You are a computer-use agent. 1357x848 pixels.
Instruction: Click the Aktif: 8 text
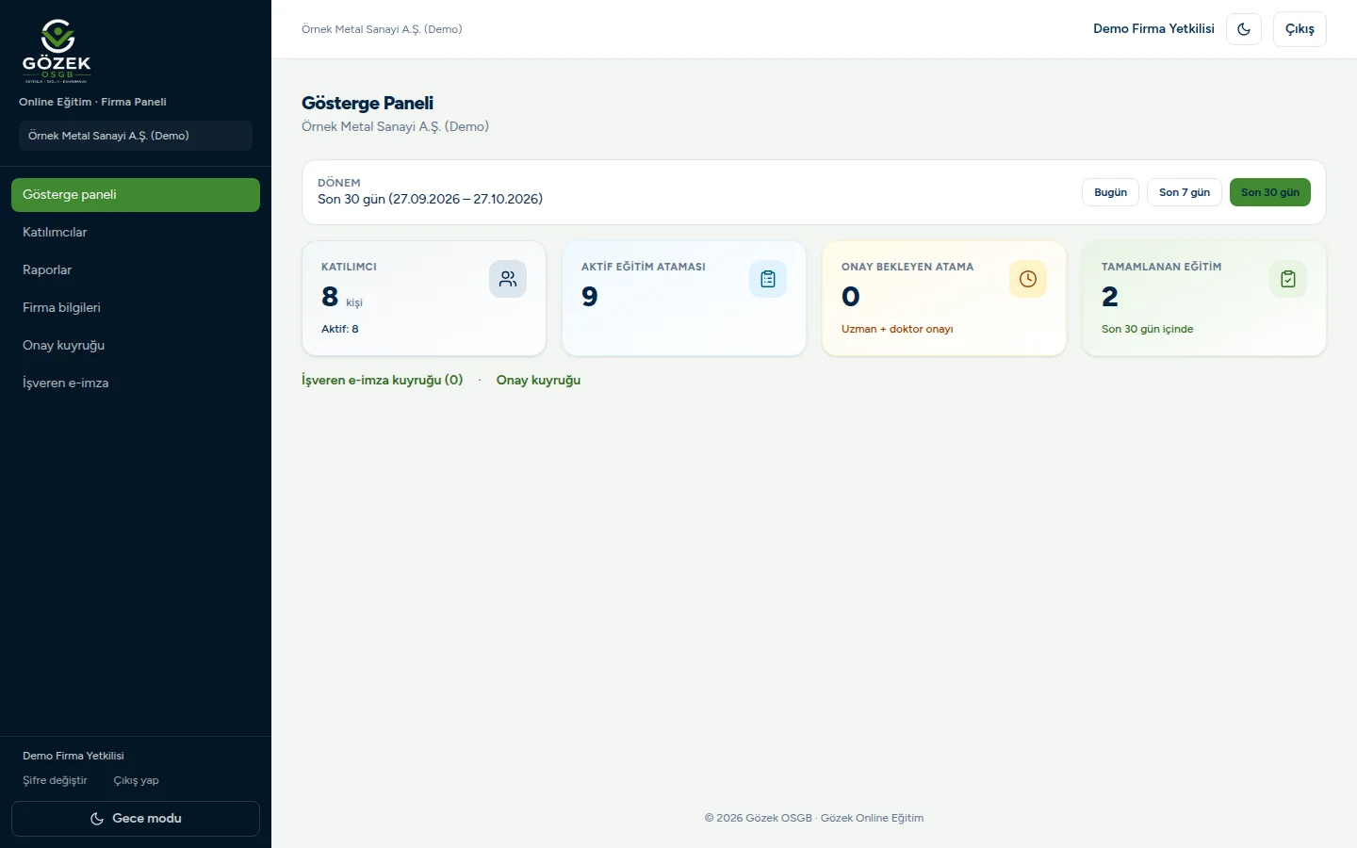click(340, 329)
